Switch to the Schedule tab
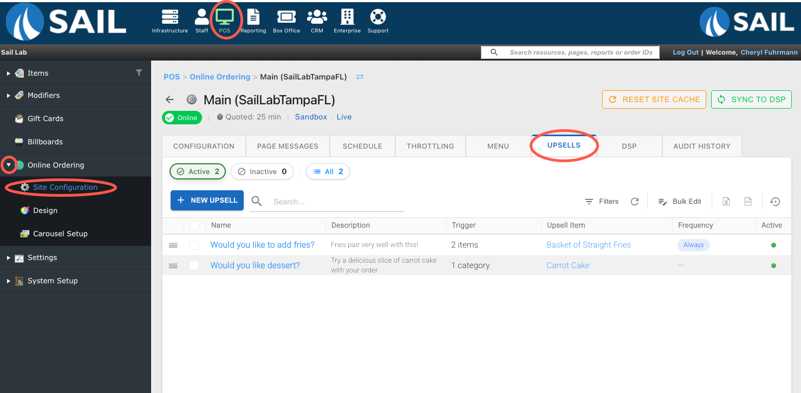The image size is (801, 393). pyautogui.click(x=362, y=146)
